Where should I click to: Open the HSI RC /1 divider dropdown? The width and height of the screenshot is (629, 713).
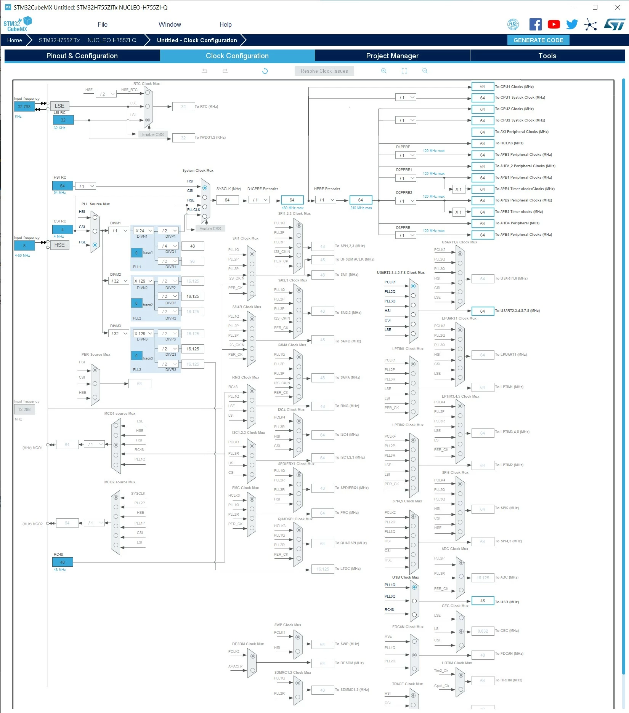(x=85, y=186)
